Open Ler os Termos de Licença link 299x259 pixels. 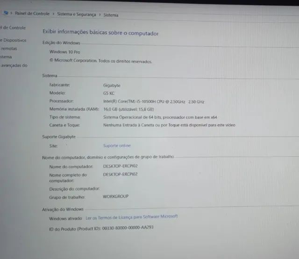pos(132,217)
